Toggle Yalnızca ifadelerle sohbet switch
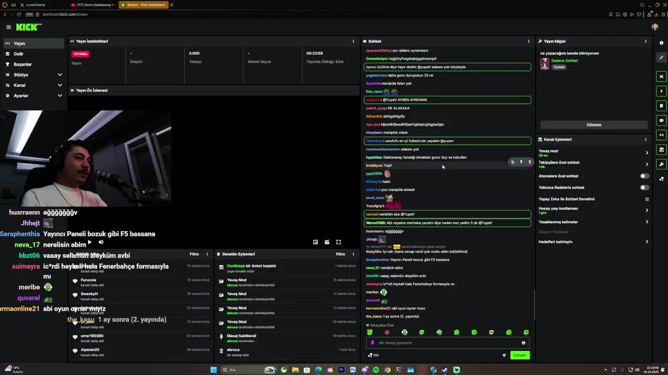Viewport: 668px width, 375px height. coord(645,187)
